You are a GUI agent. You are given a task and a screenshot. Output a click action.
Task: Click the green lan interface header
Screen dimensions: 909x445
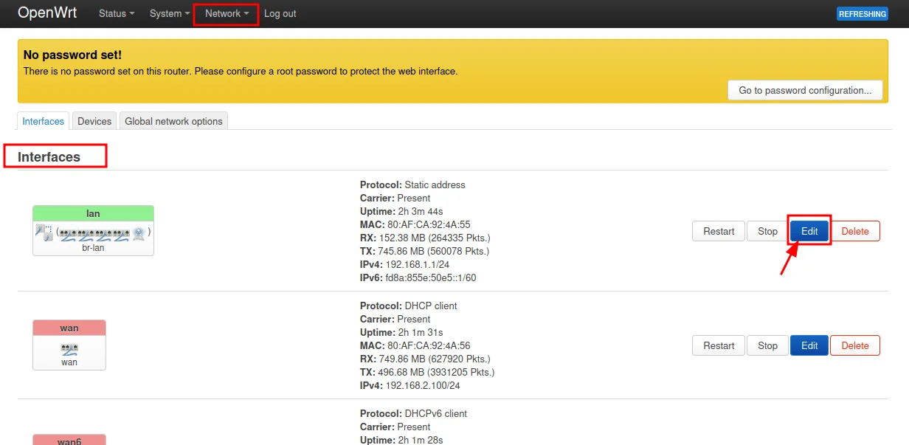93,213
